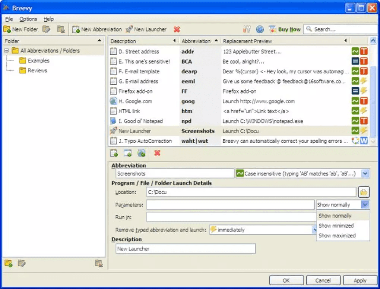Click the green case icon on the addr row
Screen dimensions: 380x289
point(355,51)
